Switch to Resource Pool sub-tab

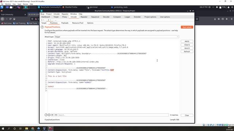pyautogui.click(x=78, y=23)
